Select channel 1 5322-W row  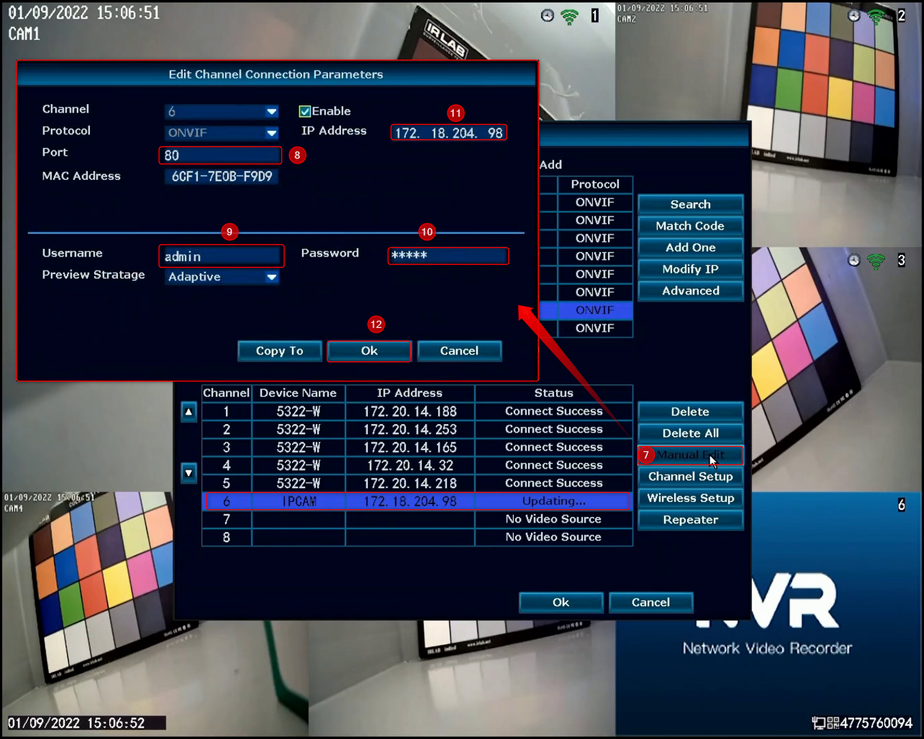[x=417, y=412]
